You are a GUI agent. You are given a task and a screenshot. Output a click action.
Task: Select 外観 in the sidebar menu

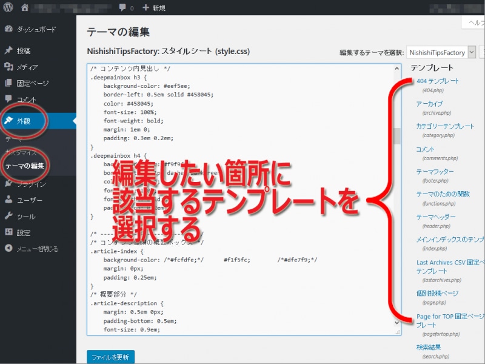click(24, 121)
